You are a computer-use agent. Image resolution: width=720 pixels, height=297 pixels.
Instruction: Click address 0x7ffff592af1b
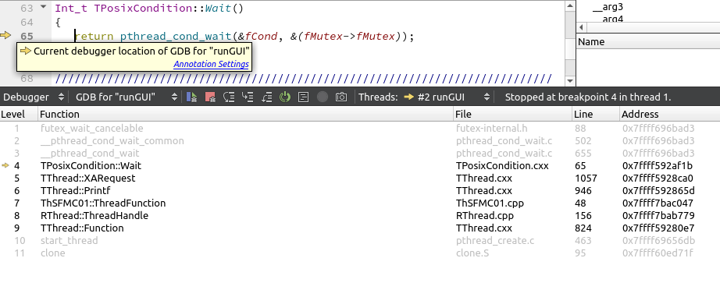pos(658,165)
